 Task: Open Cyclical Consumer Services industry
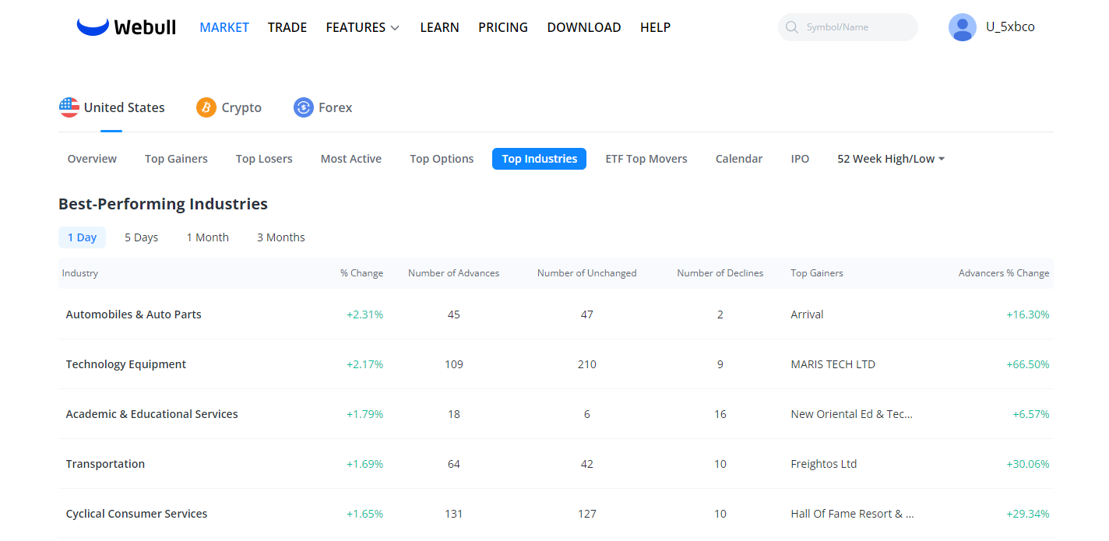pyautogui.click(x=136, y=514)
